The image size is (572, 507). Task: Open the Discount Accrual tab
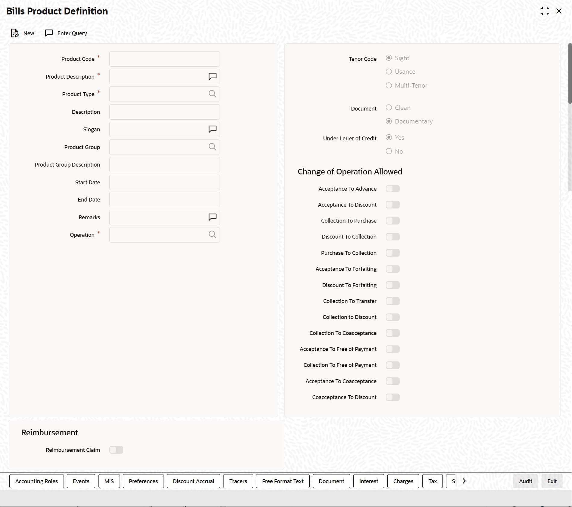tap(193, 481)
